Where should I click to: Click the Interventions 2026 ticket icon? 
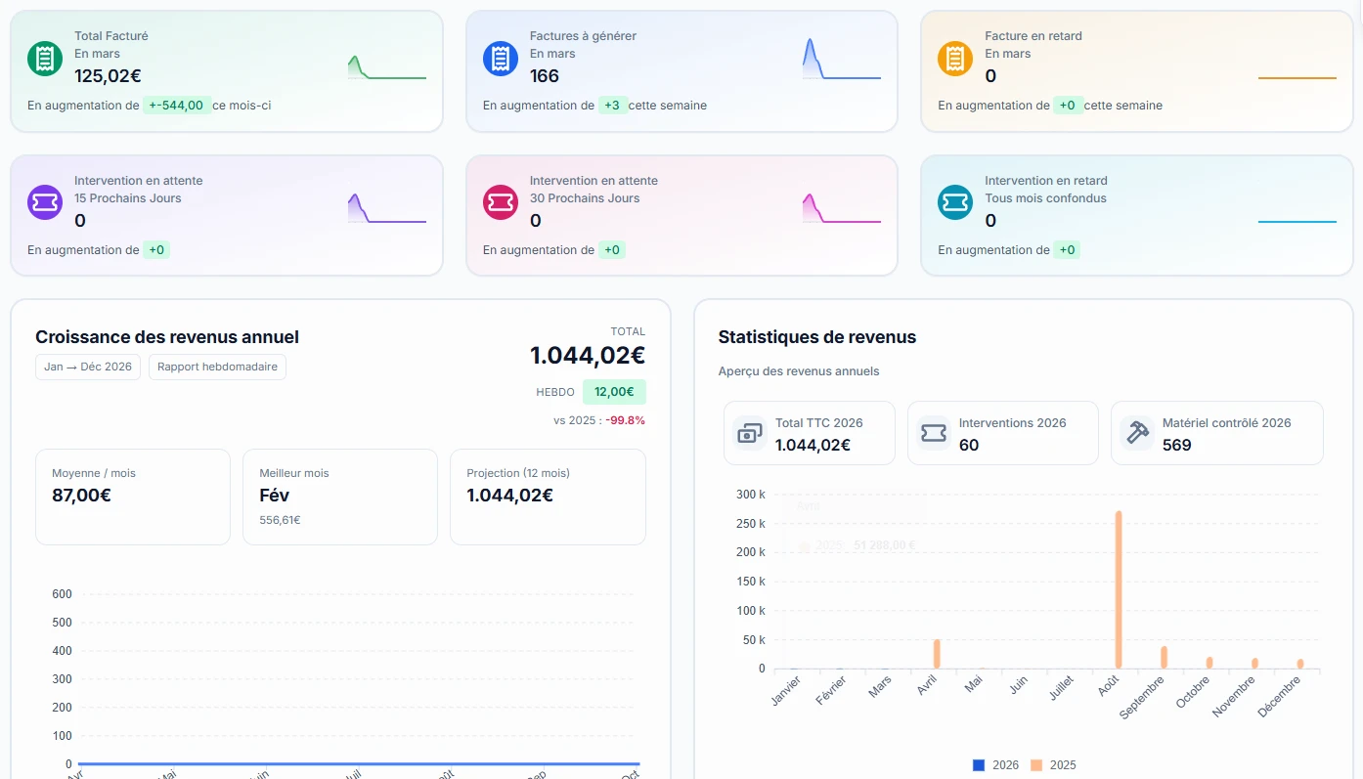pos(934,433)
